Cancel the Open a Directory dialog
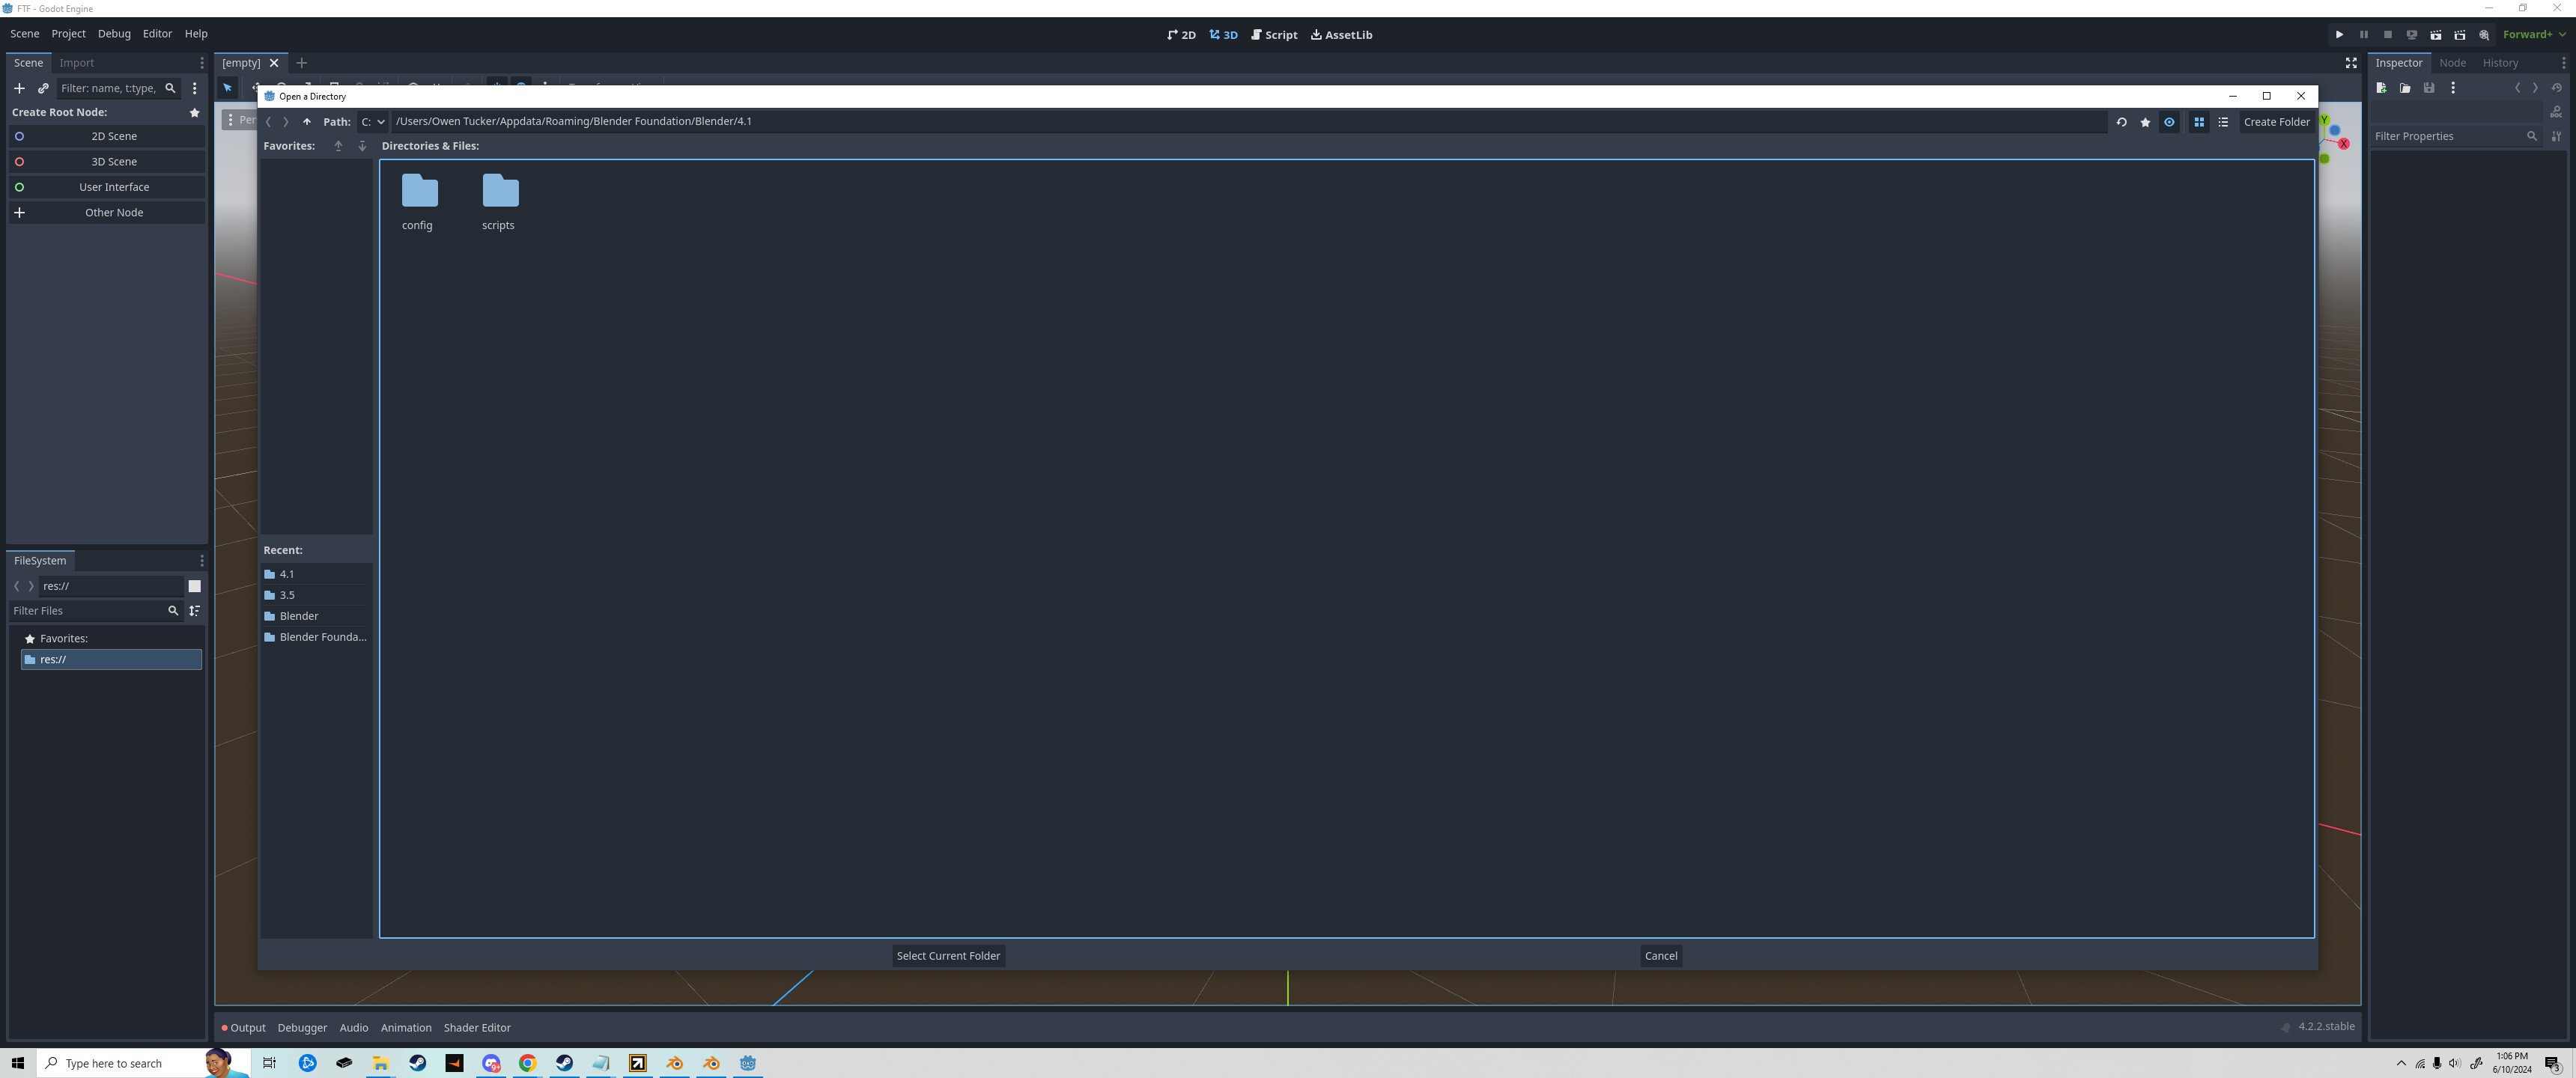The height and width of the screenshot is (1078, 2576). click(1661, 956)
